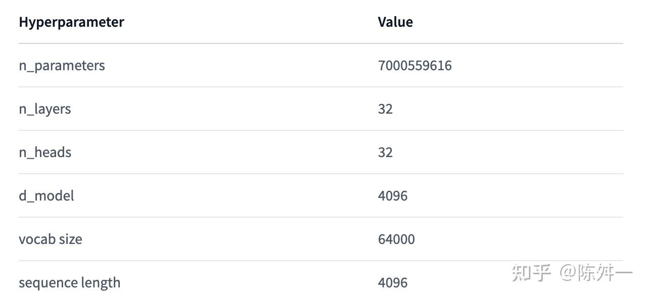This screenshot has width=649, height=298.
Task: Click the 知乎 watermark logo
Action: (531, 272)
